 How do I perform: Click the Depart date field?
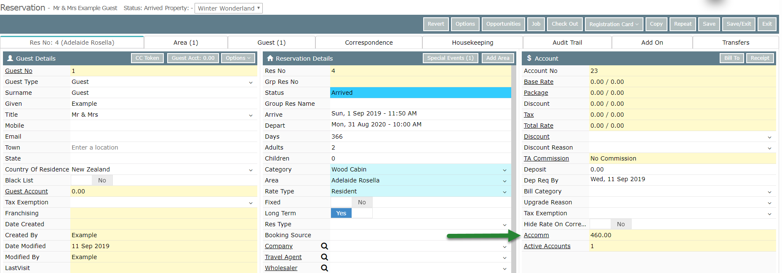pyautogui.click(x=420, y=125)
